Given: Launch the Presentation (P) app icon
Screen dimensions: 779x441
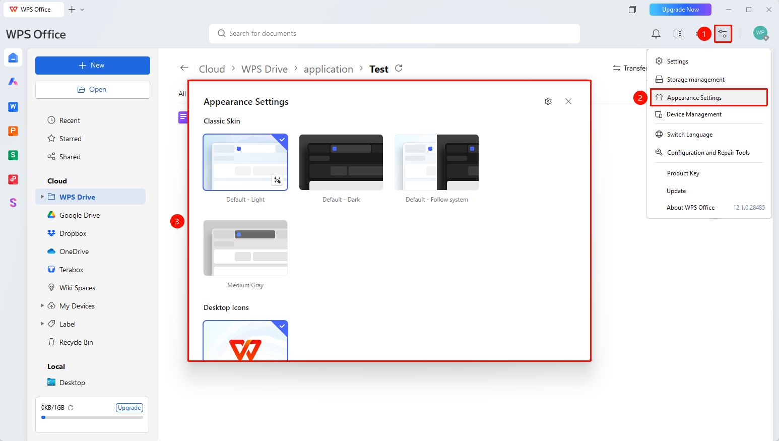Looking at the screenshot, I should coord(13,131).
